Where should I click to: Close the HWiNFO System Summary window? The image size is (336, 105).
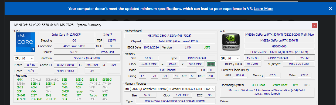(314, 25)
